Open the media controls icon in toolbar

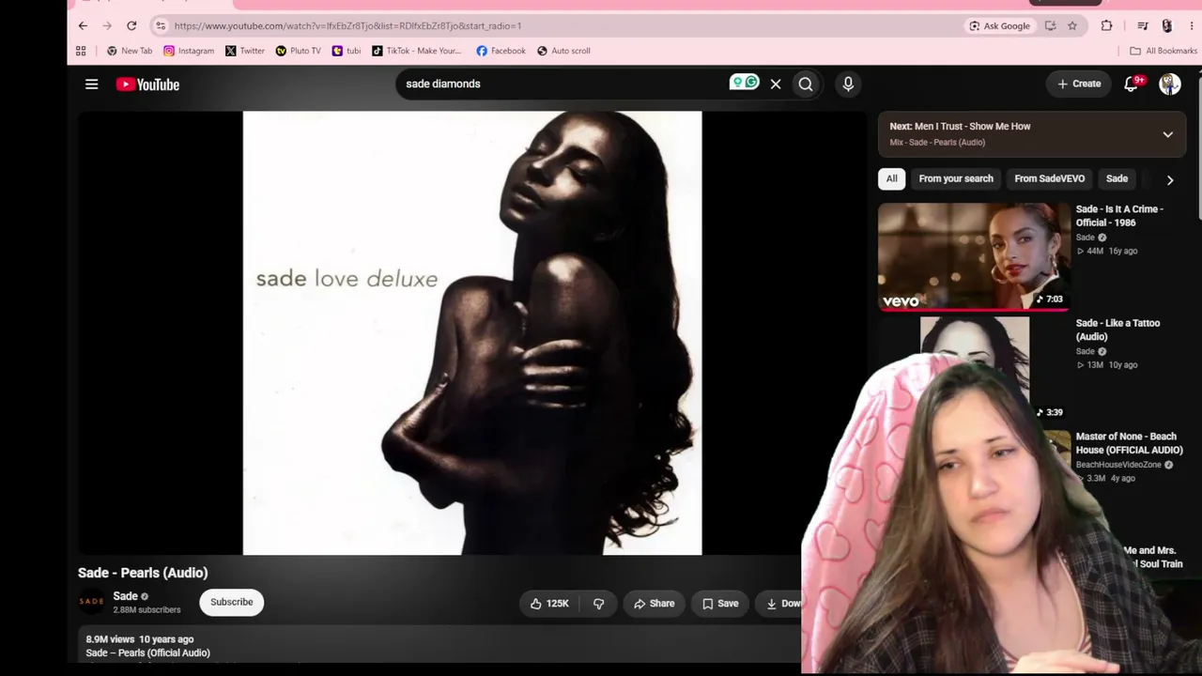[x=1143, y=26]
